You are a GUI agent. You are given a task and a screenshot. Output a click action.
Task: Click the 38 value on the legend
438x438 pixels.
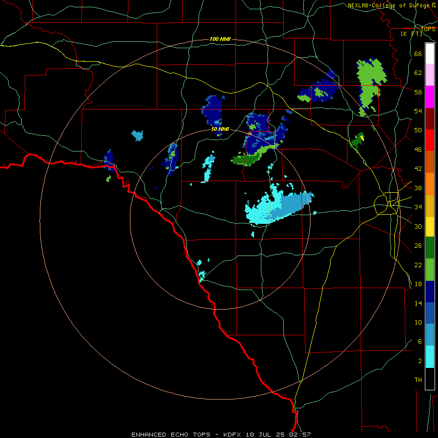click(x=418, y=188)
